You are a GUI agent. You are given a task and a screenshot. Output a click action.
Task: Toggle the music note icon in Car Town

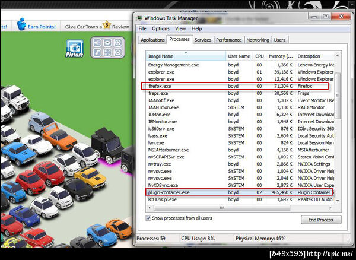(97, 53)
